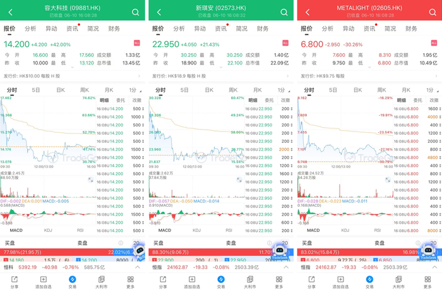
Task: Tap 88.30% buy ratio bar in 新琪安 panel
Action: (212, 252)
